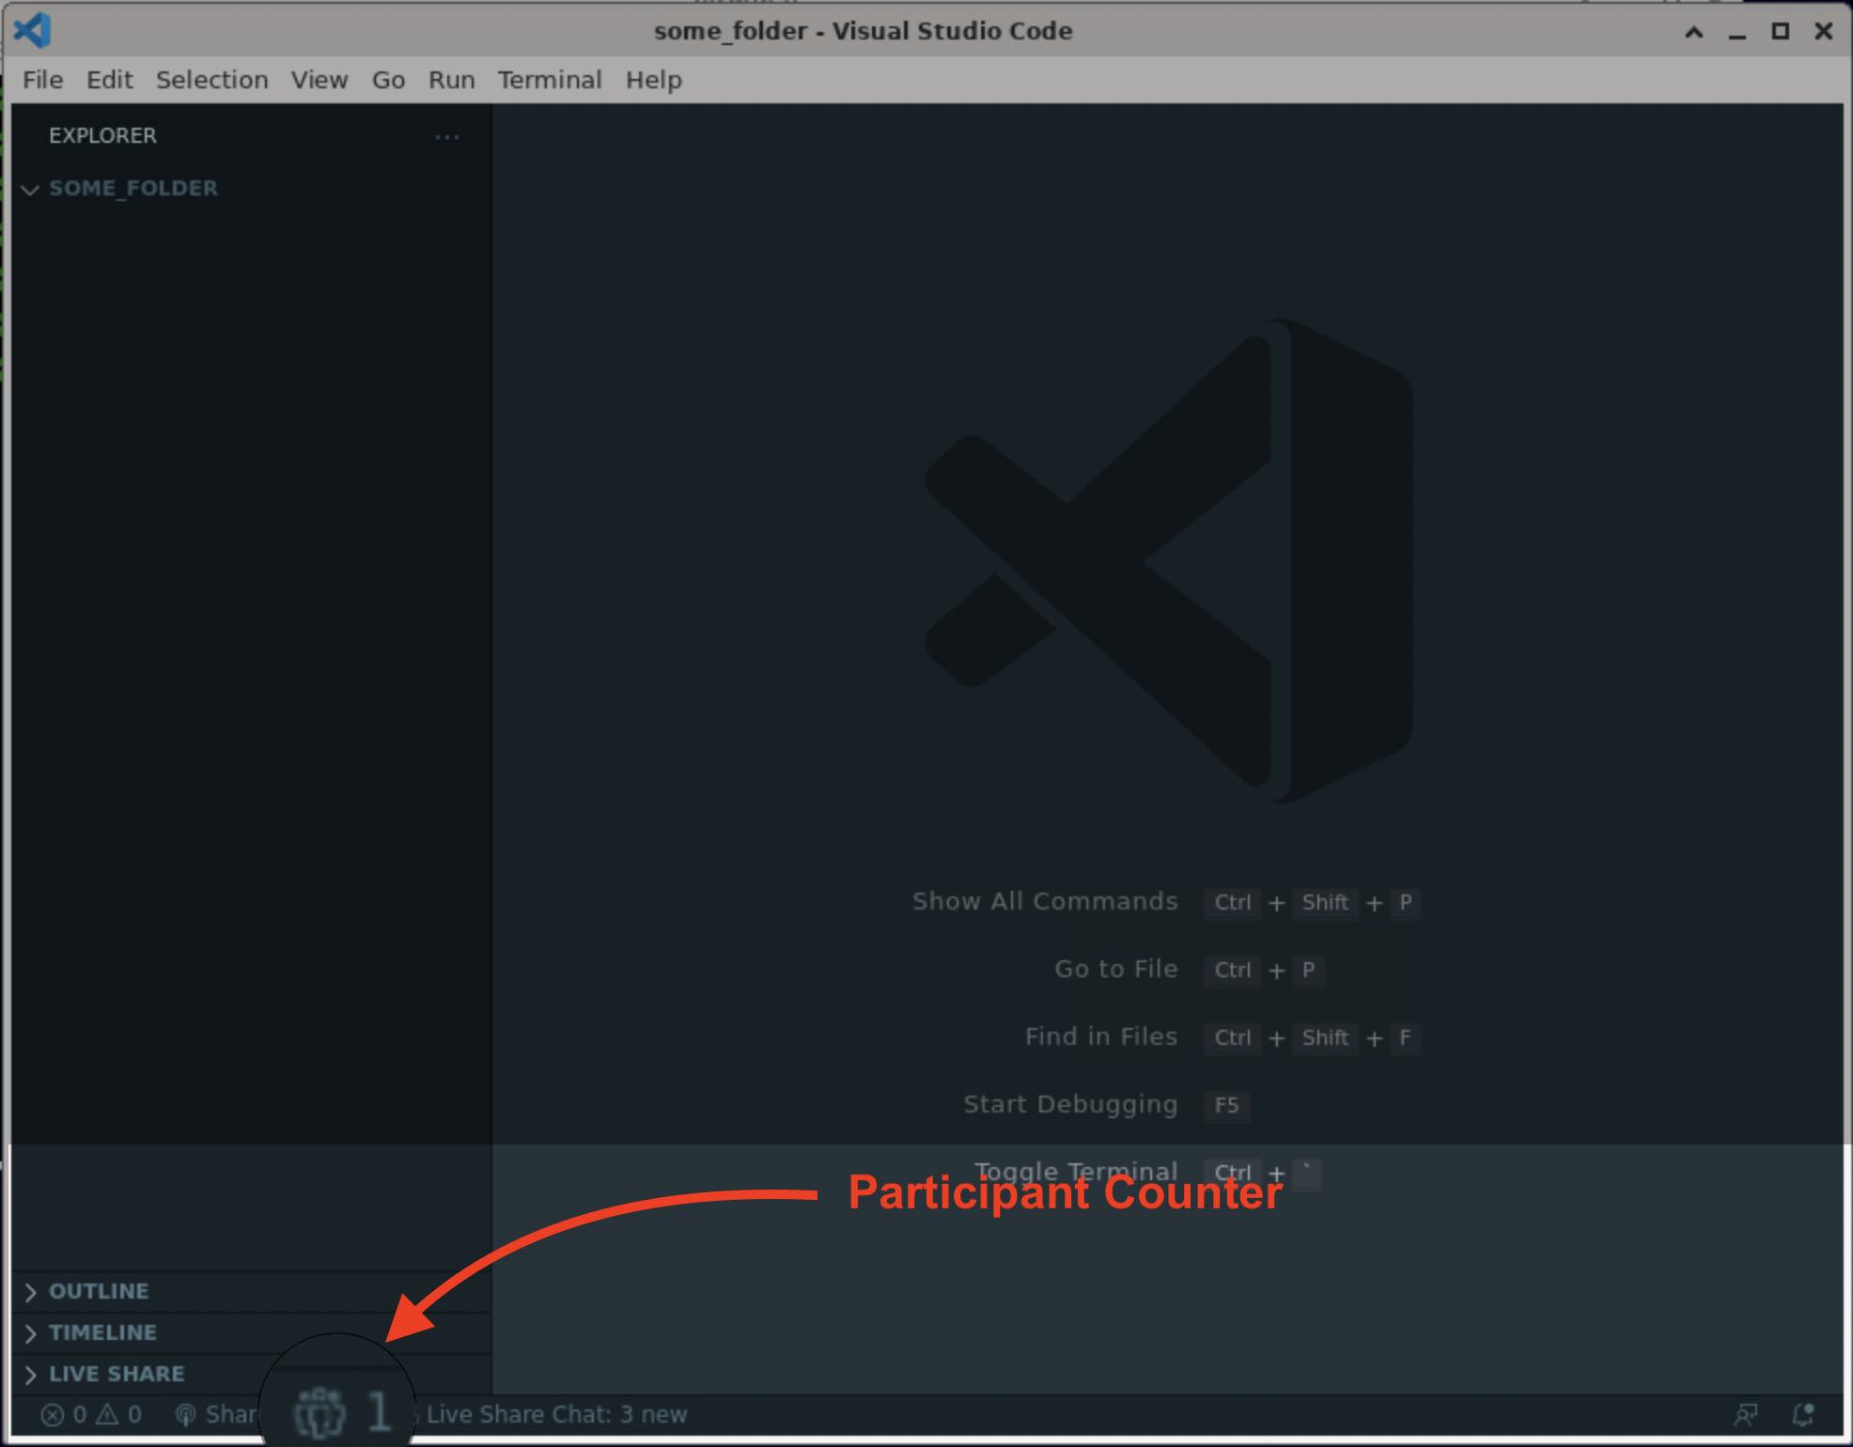Click the VS Code logo in title bar
The image size is (1853, 1447).
click(x=33, y=31)
